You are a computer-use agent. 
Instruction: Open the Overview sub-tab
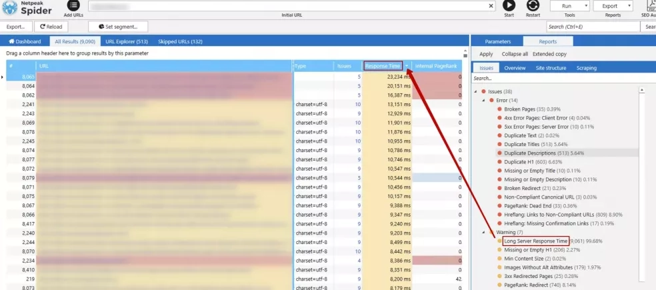tap(515, 68)
